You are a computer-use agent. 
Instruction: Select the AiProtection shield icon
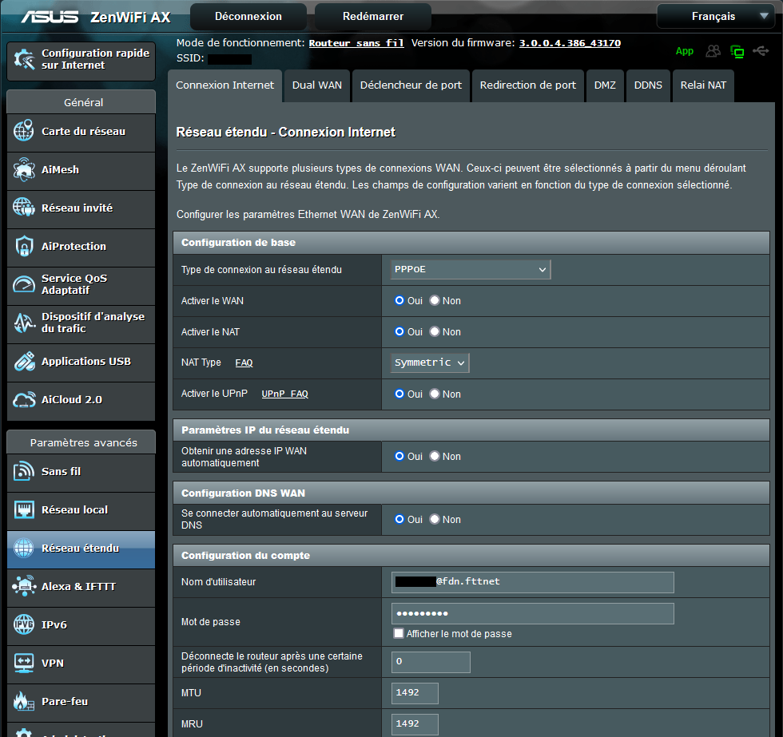23,246
